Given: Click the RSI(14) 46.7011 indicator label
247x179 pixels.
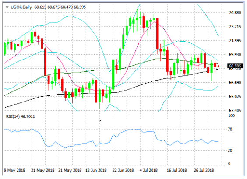Looking at the screenshot, I should point(20,116).
